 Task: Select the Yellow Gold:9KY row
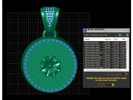tap(105, 42)
